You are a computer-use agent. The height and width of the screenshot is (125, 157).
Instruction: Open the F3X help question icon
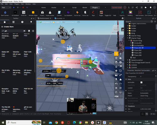[121, 97]
